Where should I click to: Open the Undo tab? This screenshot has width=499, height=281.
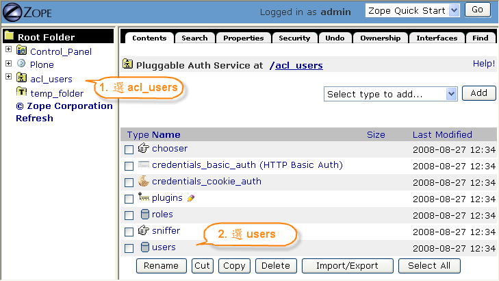click(x=335, y=38)
